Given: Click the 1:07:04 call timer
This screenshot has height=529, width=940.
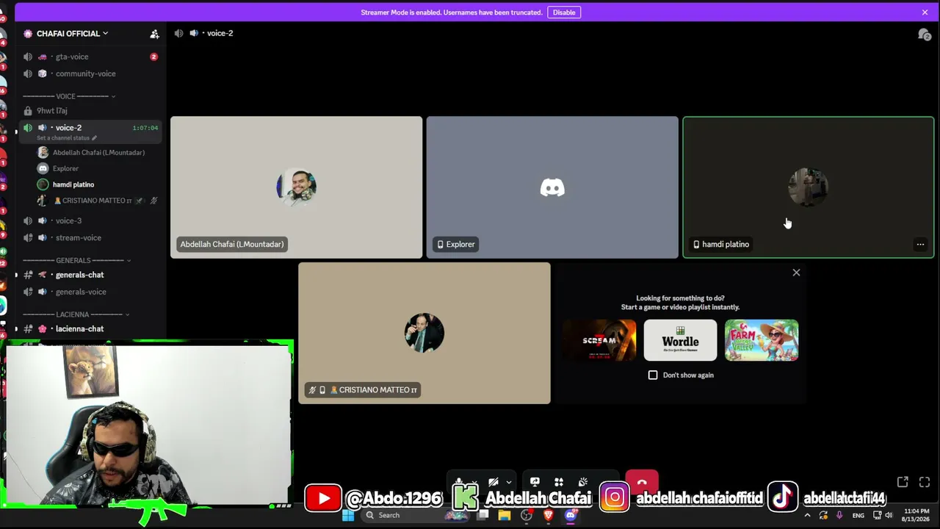Looking at the screenshot, I should pyautogui.click(x=145, y=128).
